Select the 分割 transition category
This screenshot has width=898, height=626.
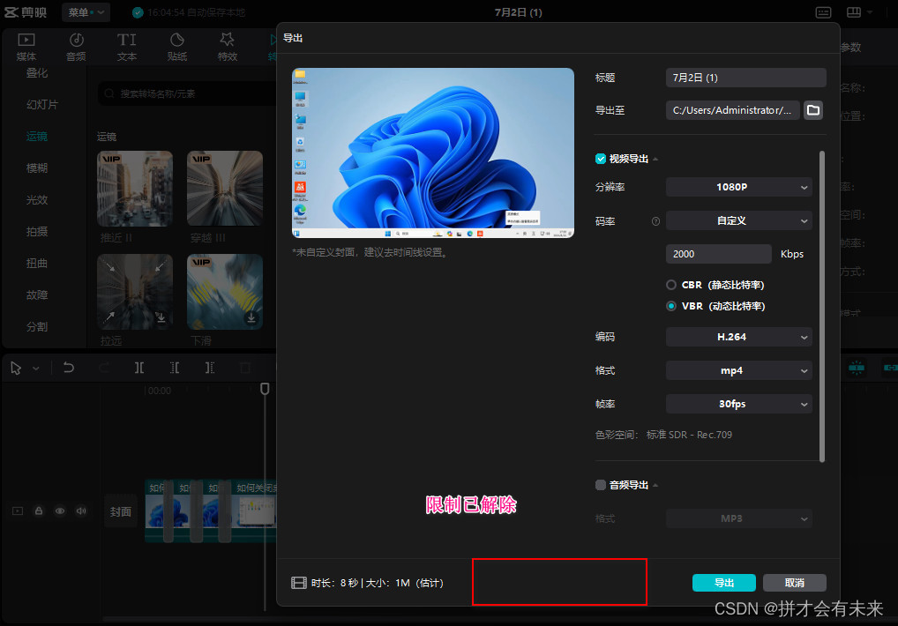tap(37, 327)
